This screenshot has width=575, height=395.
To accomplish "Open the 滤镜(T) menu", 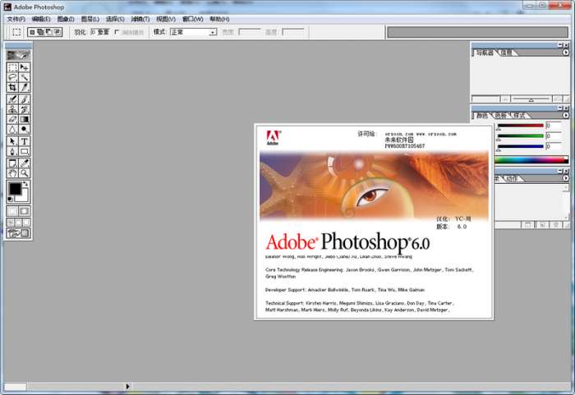I will click(140, 19).
